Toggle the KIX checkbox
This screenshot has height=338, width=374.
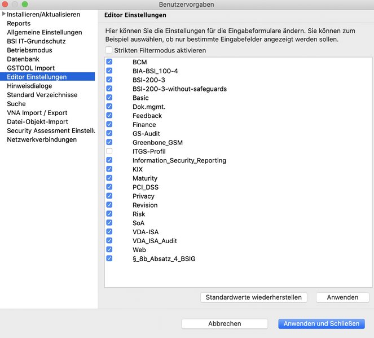tap(109, 169)
